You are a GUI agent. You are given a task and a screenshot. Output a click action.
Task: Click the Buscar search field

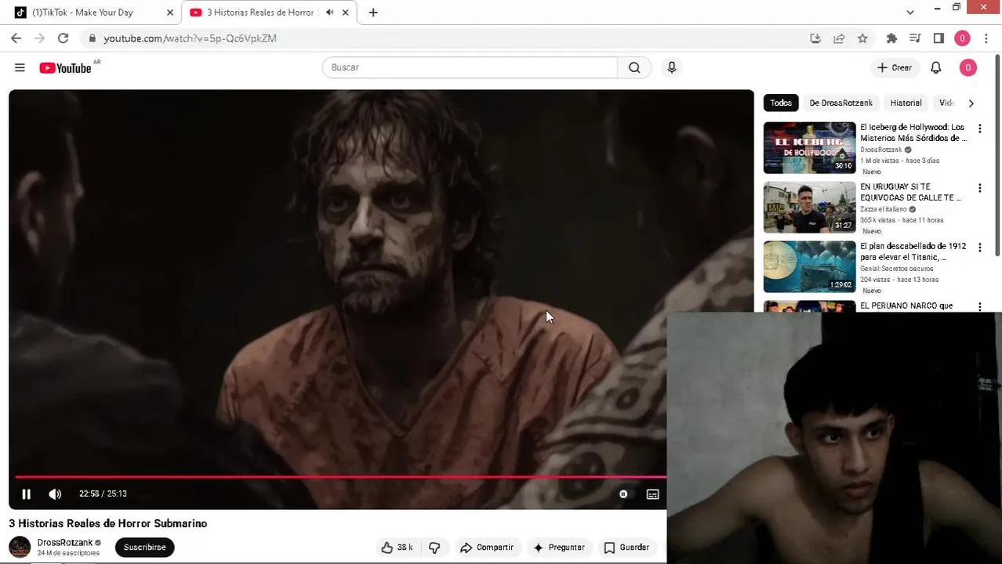(470, 67)
